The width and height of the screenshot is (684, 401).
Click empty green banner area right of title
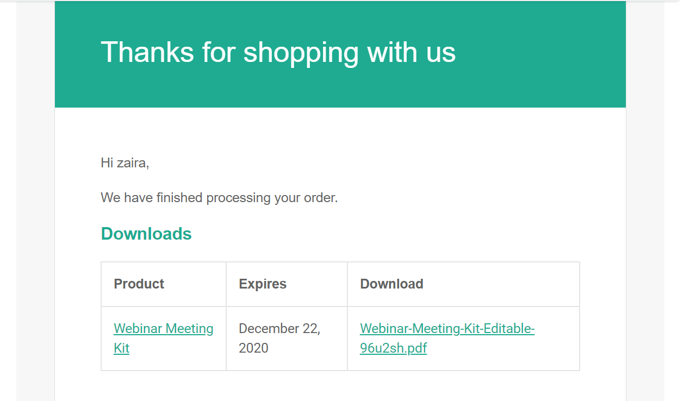click(x=544, y=54)
